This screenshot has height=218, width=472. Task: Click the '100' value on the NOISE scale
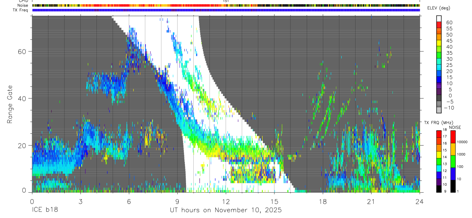point(460,166)
